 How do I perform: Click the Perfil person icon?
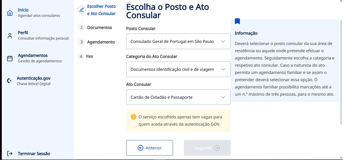click(x=10, y=36)
